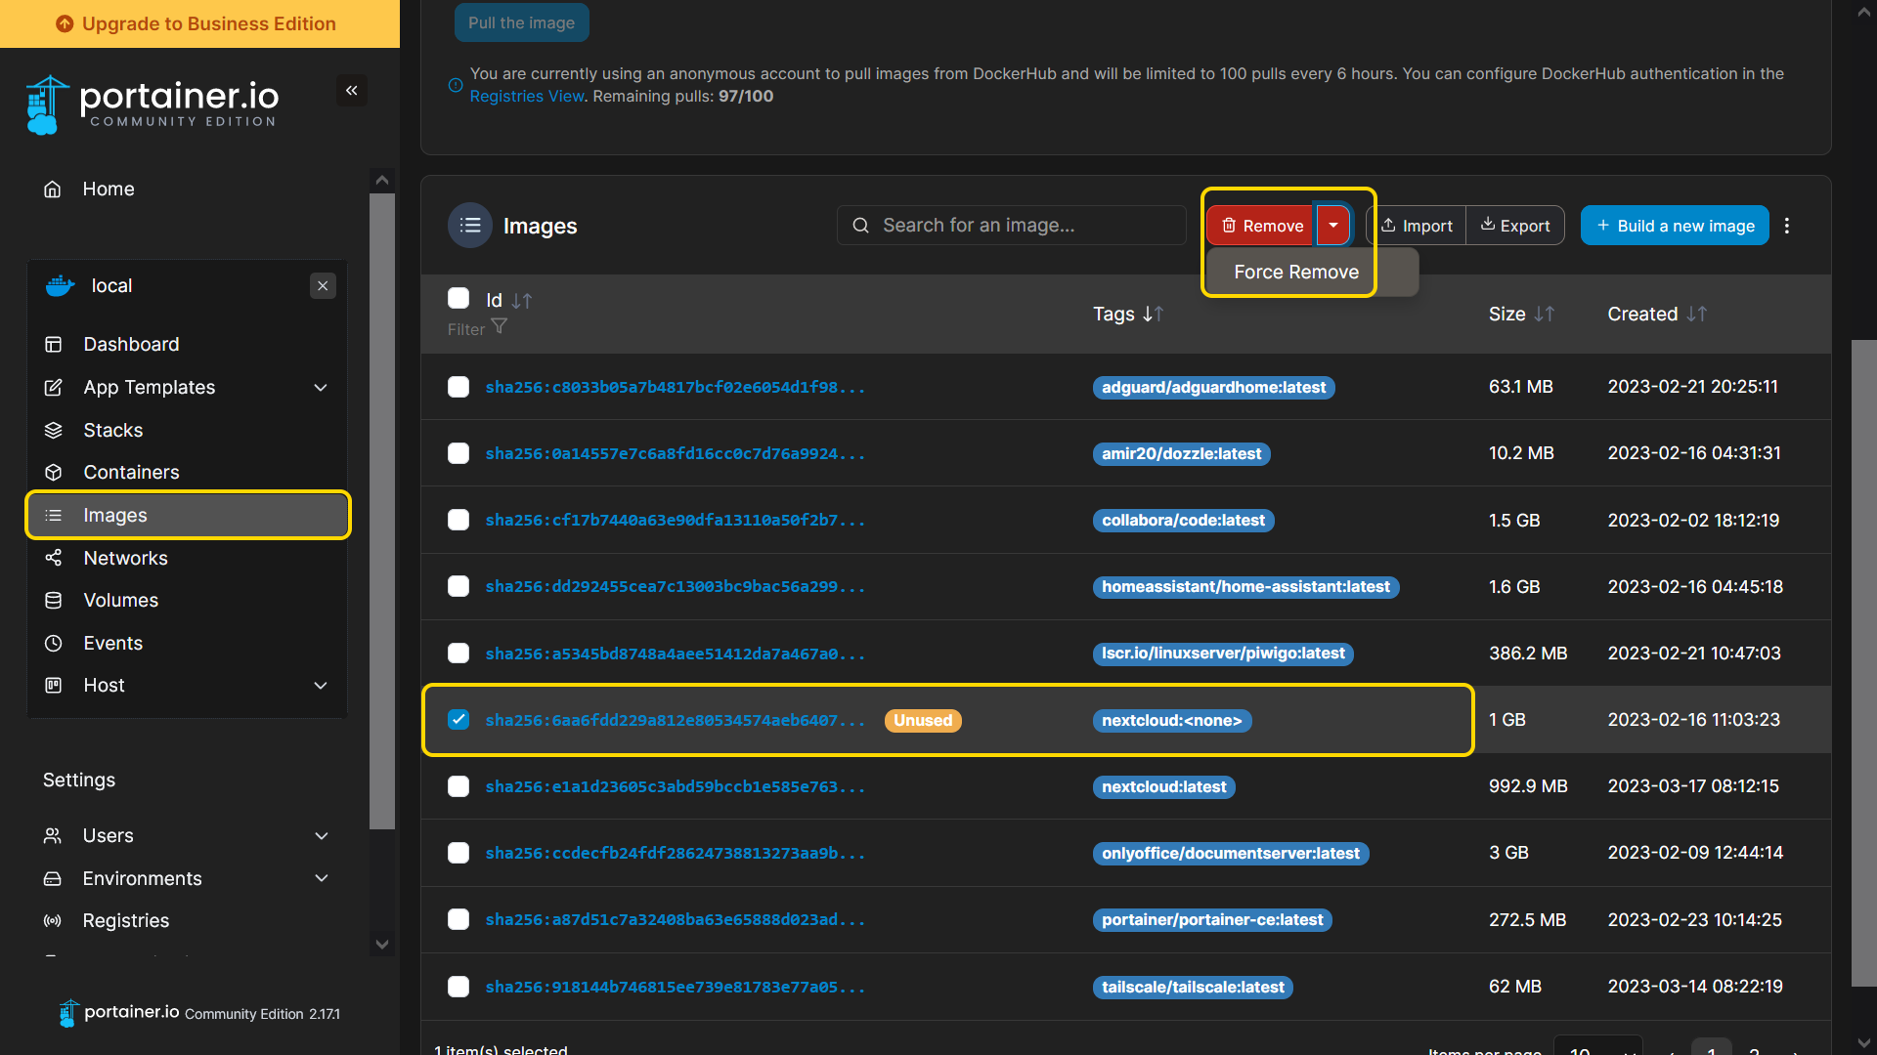The height and width of the screenshot is (1055, 1877).
Task: Expand the App Templates submenu
Action: [321, 388]
